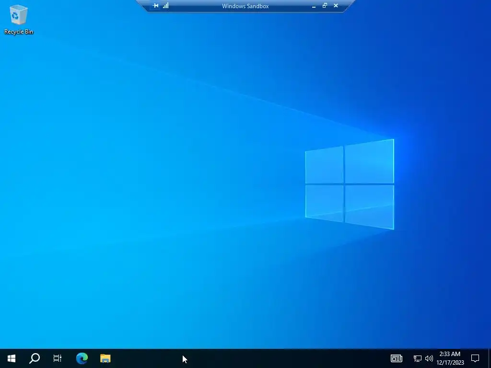Open the taskbar search magnifier
Image resolution: width=491 pixels, height=368 pixels.
pos(35,358)
